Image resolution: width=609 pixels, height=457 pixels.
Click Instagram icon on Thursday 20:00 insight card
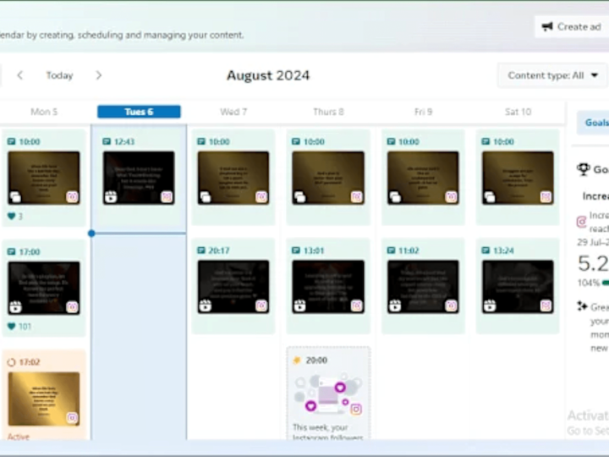356,410
